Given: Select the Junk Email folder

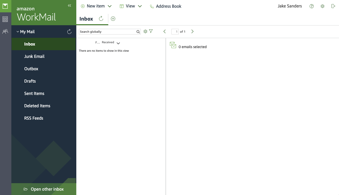Looking at the screenshot, I should (34, 56).
